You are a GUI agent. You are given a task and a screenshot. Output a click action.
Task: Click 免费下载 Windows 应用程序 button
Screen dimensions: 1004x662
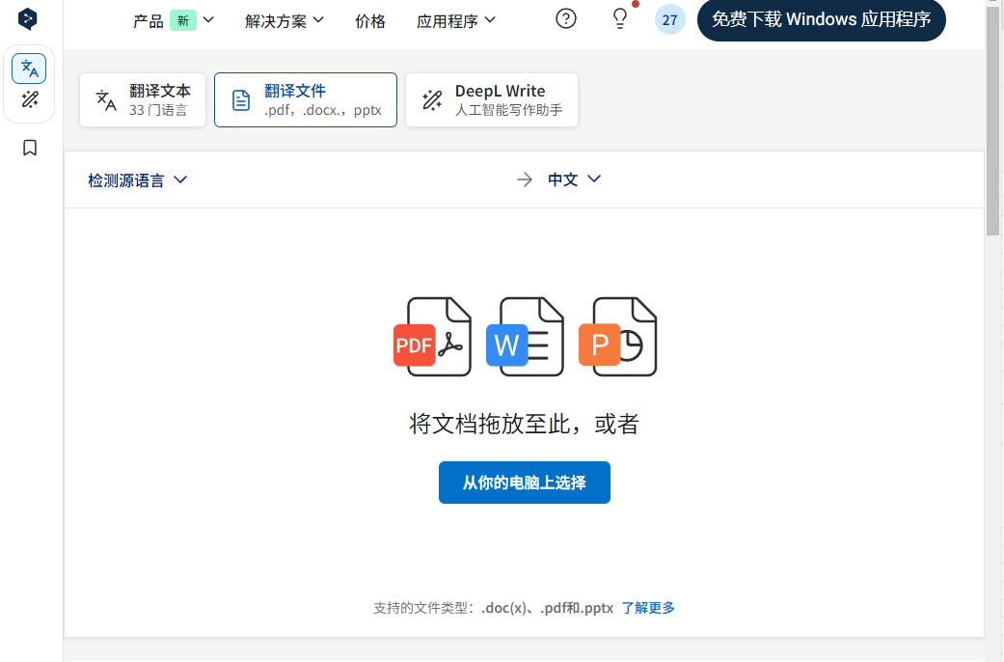822,20
